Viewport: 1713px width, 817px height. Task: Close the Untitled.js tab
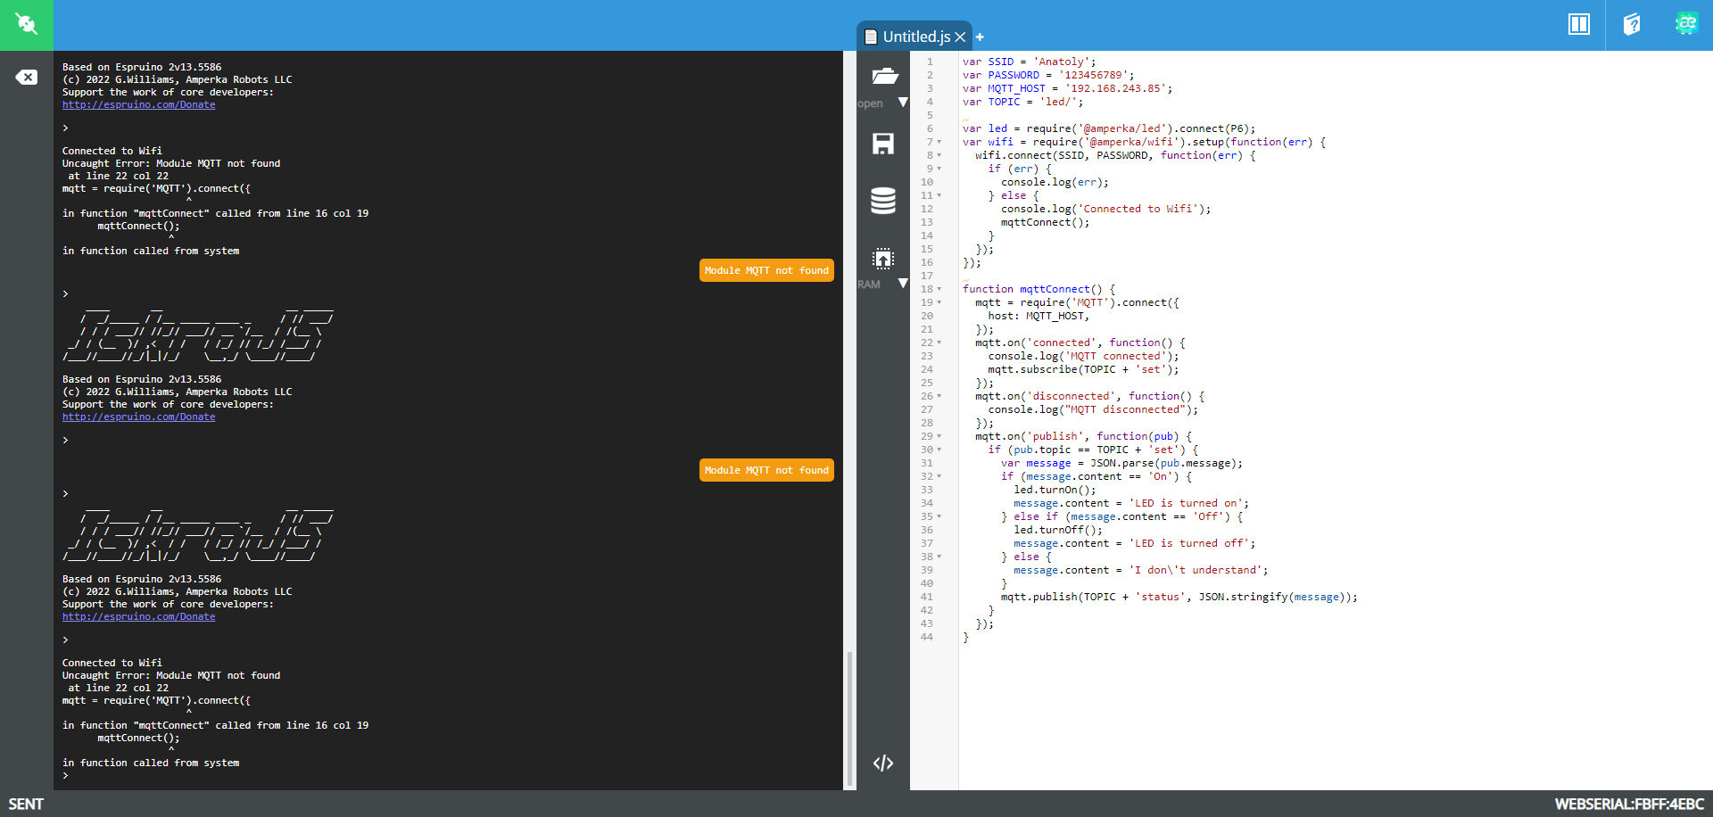[960, 37]
